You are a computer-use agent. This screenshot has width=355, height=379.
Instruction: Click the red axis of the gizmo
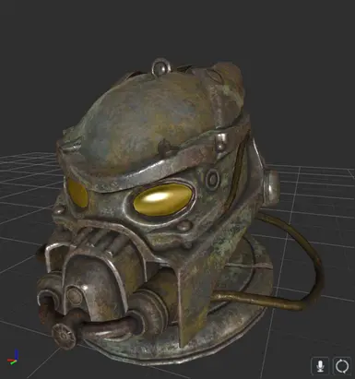click(11, 360)
